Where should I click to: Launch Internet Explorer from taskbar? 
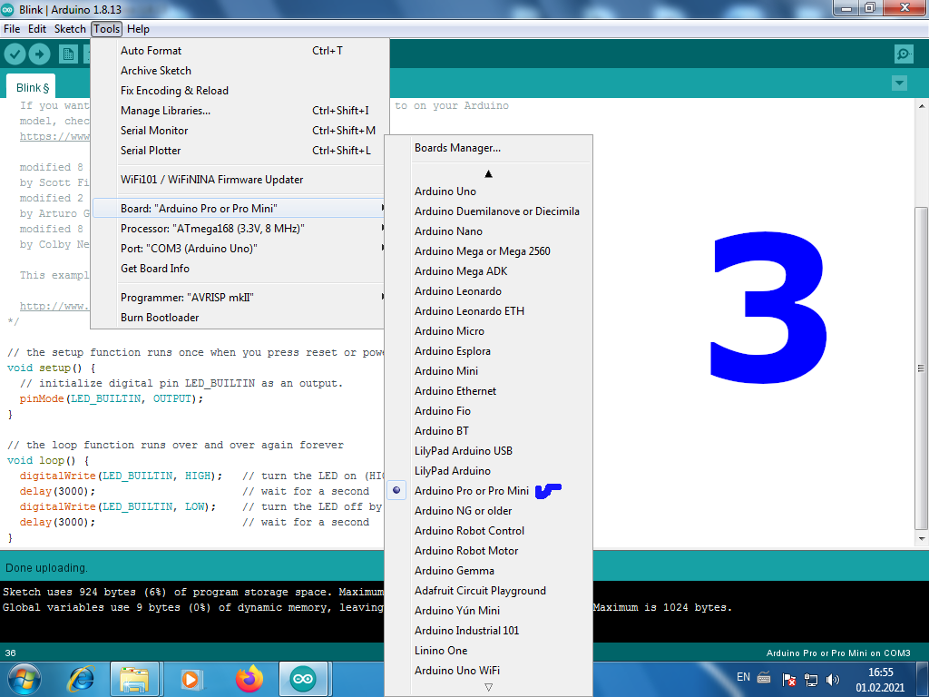[x=81, y=679]
